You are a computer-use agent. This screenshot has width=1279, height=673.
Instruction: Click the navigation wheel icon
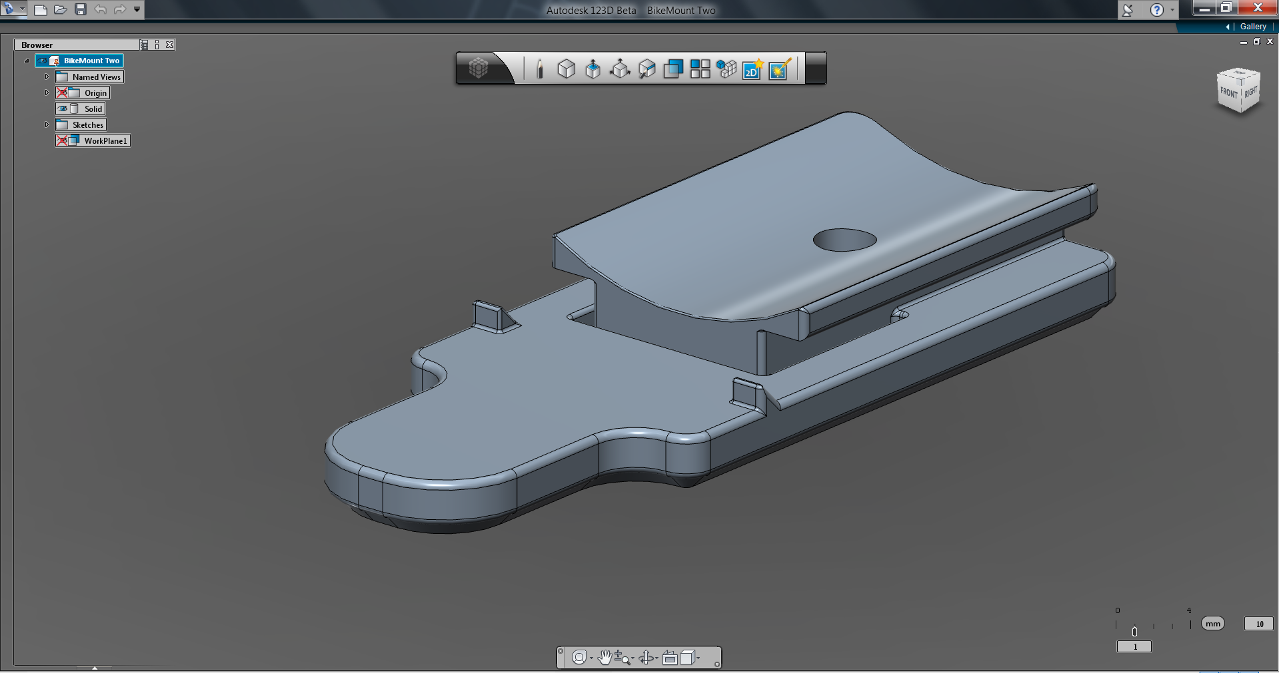click(579, 658)
